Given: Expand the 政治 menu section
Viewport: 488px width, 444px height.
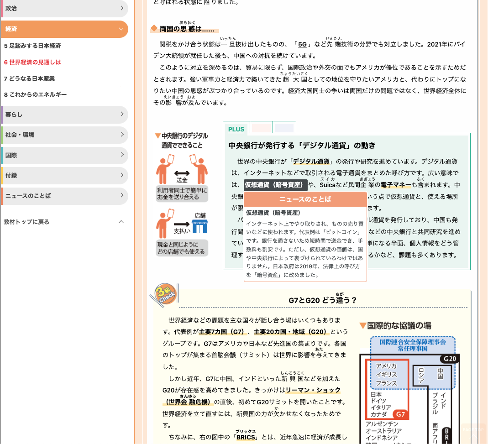Looking at the screenshot, I should pyautogui.click(x=64, y=8).
